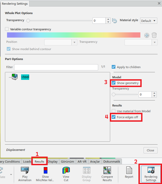Increase whole plot transparency using the up arrow
This screenshot has height=184, width=162.
(108, 19)
